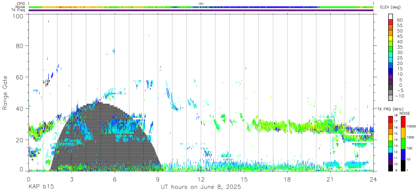
Task: Click the purple TX Freq color strip
Action: coord(201,10)
